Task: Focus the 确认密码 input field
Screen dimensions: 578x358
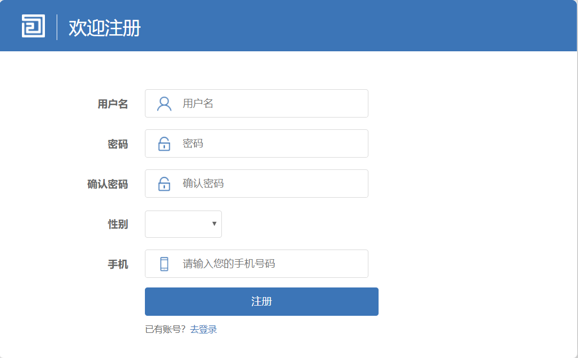Action: (x=273, y=184)
